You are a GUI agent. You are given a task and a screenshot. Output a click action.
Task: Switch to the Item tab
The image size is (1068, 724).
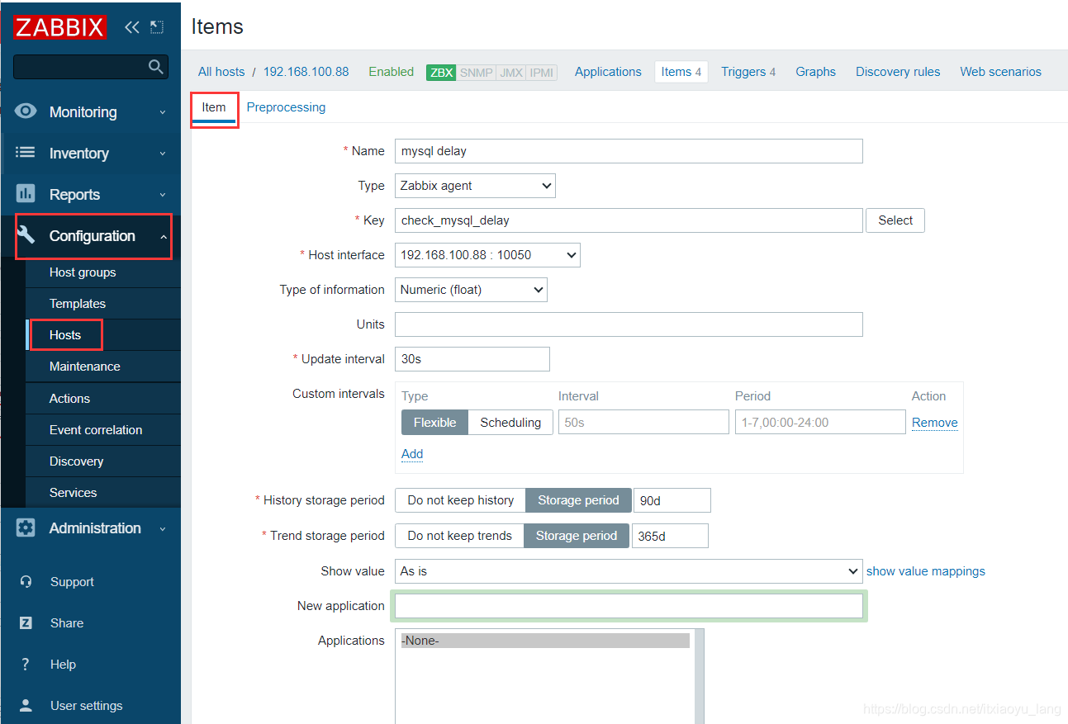pyautogui.click(x=214, y=107)
